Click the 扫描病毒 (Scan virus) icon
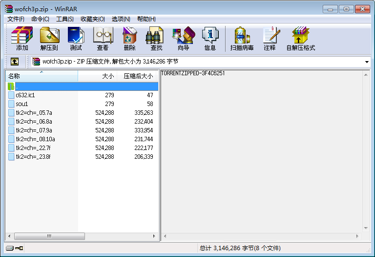This screenshot has height=257, width=375. tap(242, 39)
